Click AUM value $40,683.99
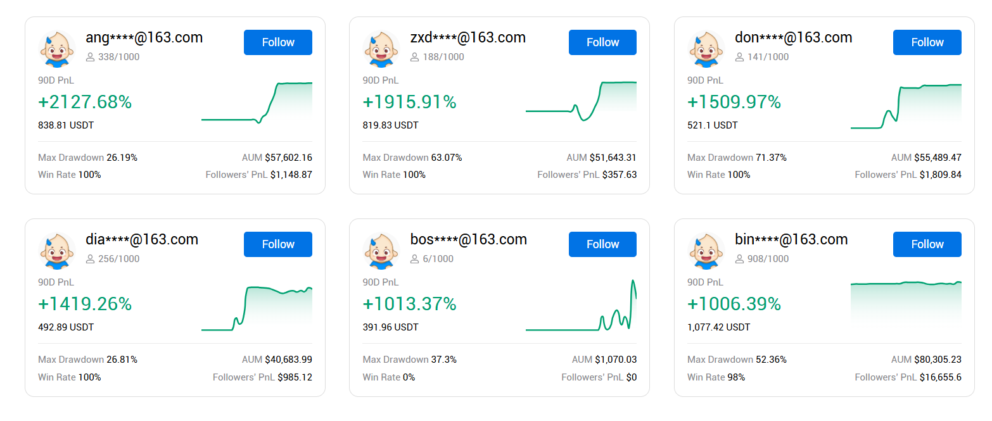 (288, 360)
